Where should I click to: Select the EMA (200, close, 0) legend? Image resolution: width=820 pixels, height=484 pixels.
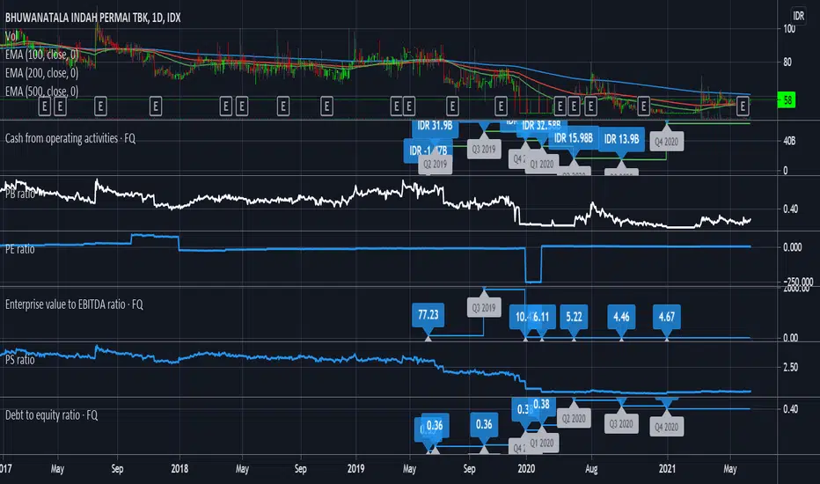click(41, 73)
